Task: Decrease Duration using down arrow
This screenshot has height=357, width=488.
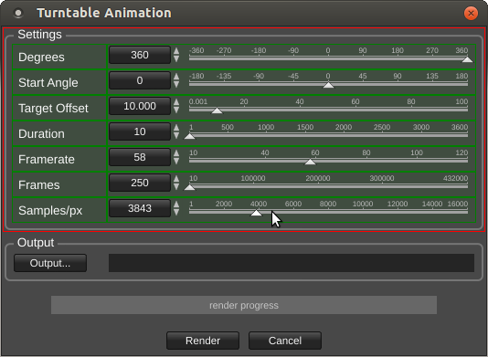Action: point(176,135)
